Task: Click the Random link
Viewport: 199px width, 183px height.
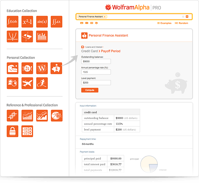Action: 181,23
